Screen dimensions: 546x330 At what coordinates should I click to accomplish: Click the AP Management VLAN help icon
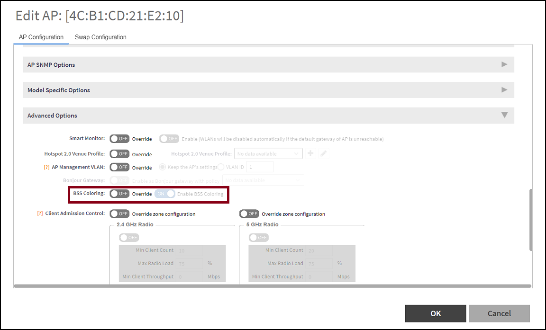point(46,167)
